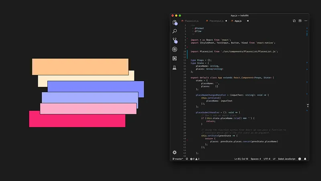This screenshot has height=181, width=321.
Task: Open the Source Control view
Action: (175, 40)
